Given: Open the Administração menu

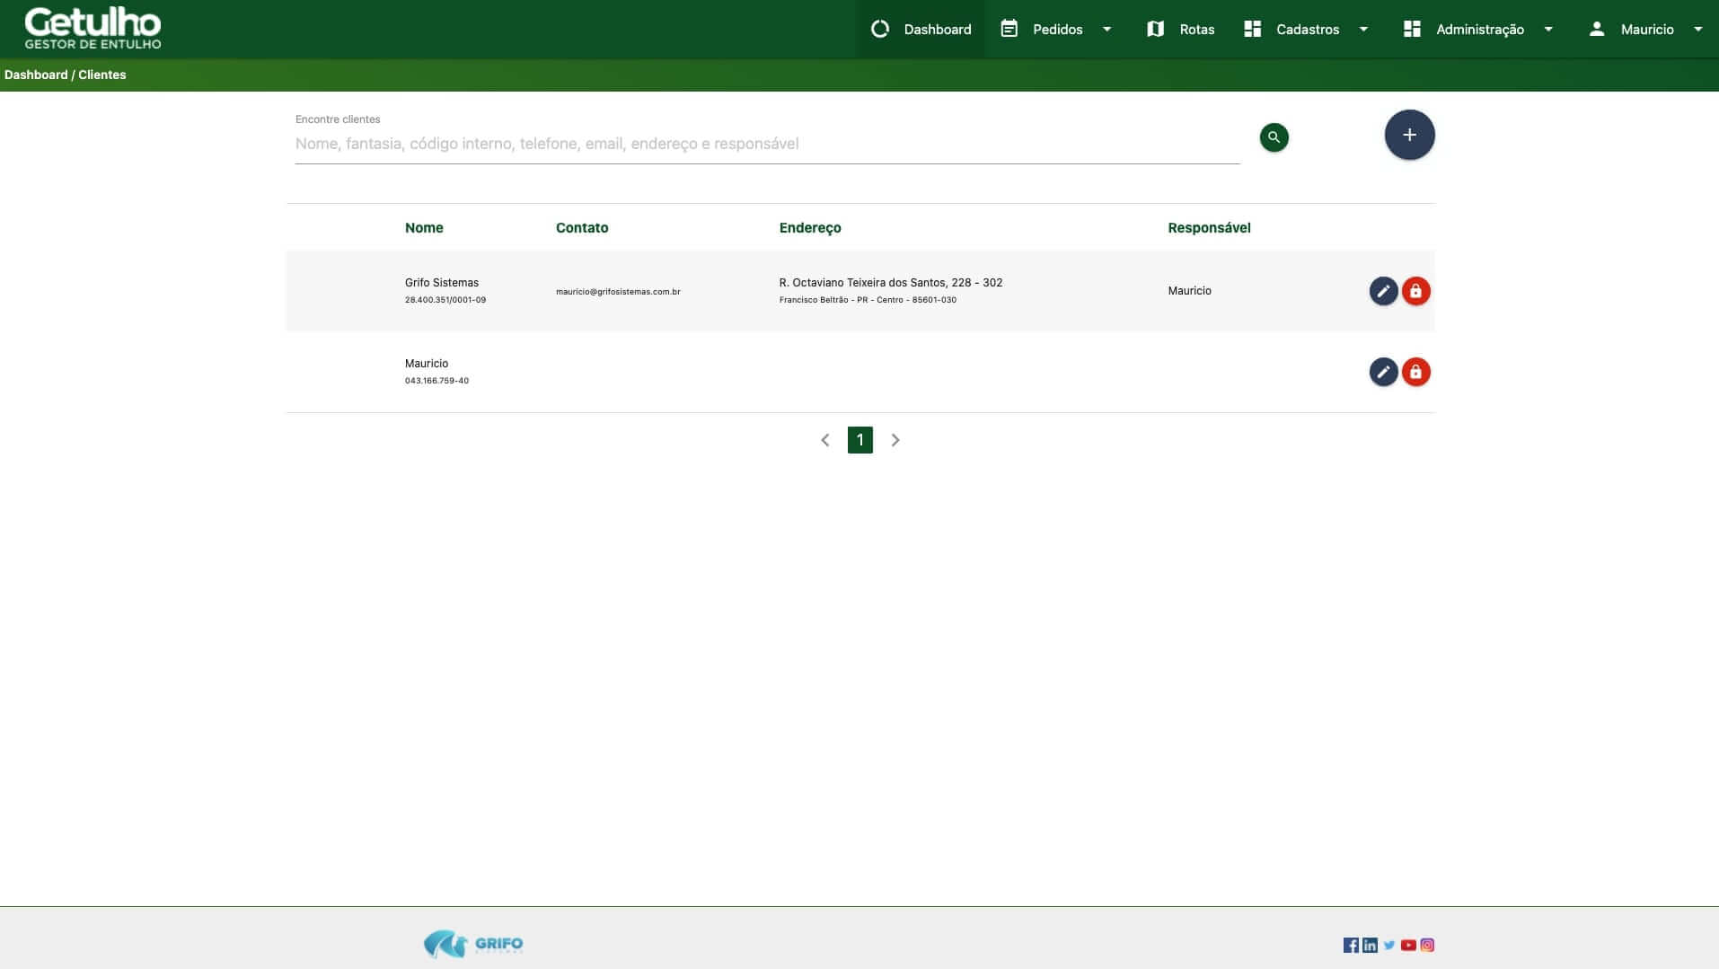Looking at the screenshot, I should [x=1479, y=29].
